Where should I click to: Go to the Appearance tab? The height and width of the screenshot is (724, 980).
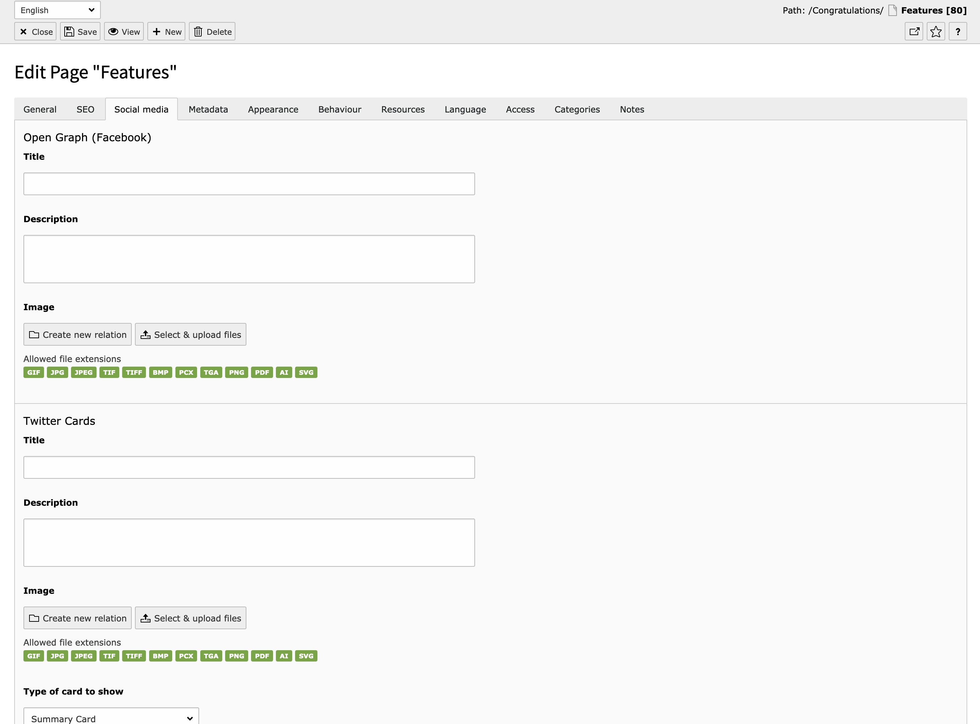pos(273,109)
